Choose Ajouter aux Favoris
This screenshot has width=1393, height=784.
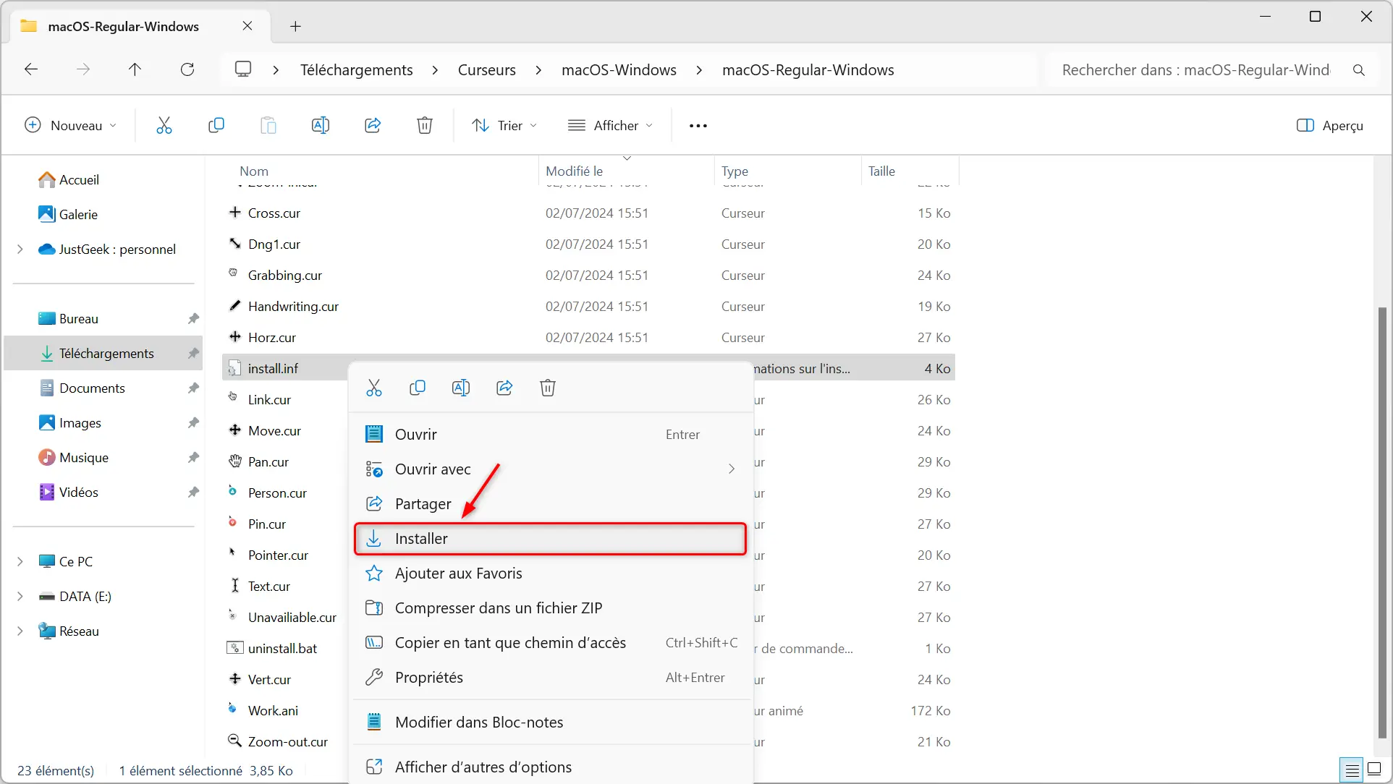[x=551, y=574]
